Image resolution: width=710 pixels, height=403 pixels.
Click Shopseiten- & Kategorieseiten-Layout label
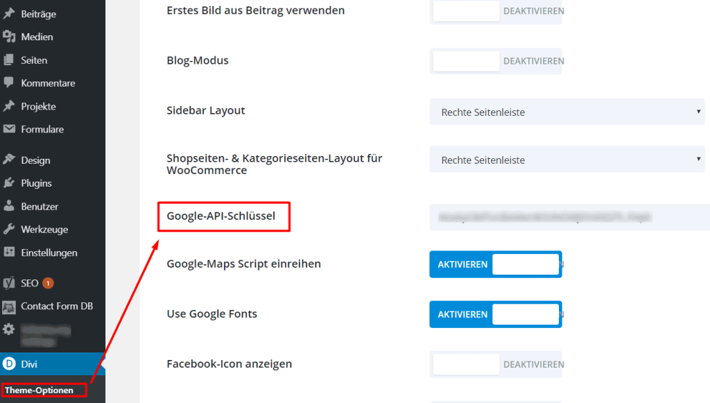click(x=275, y=164)
